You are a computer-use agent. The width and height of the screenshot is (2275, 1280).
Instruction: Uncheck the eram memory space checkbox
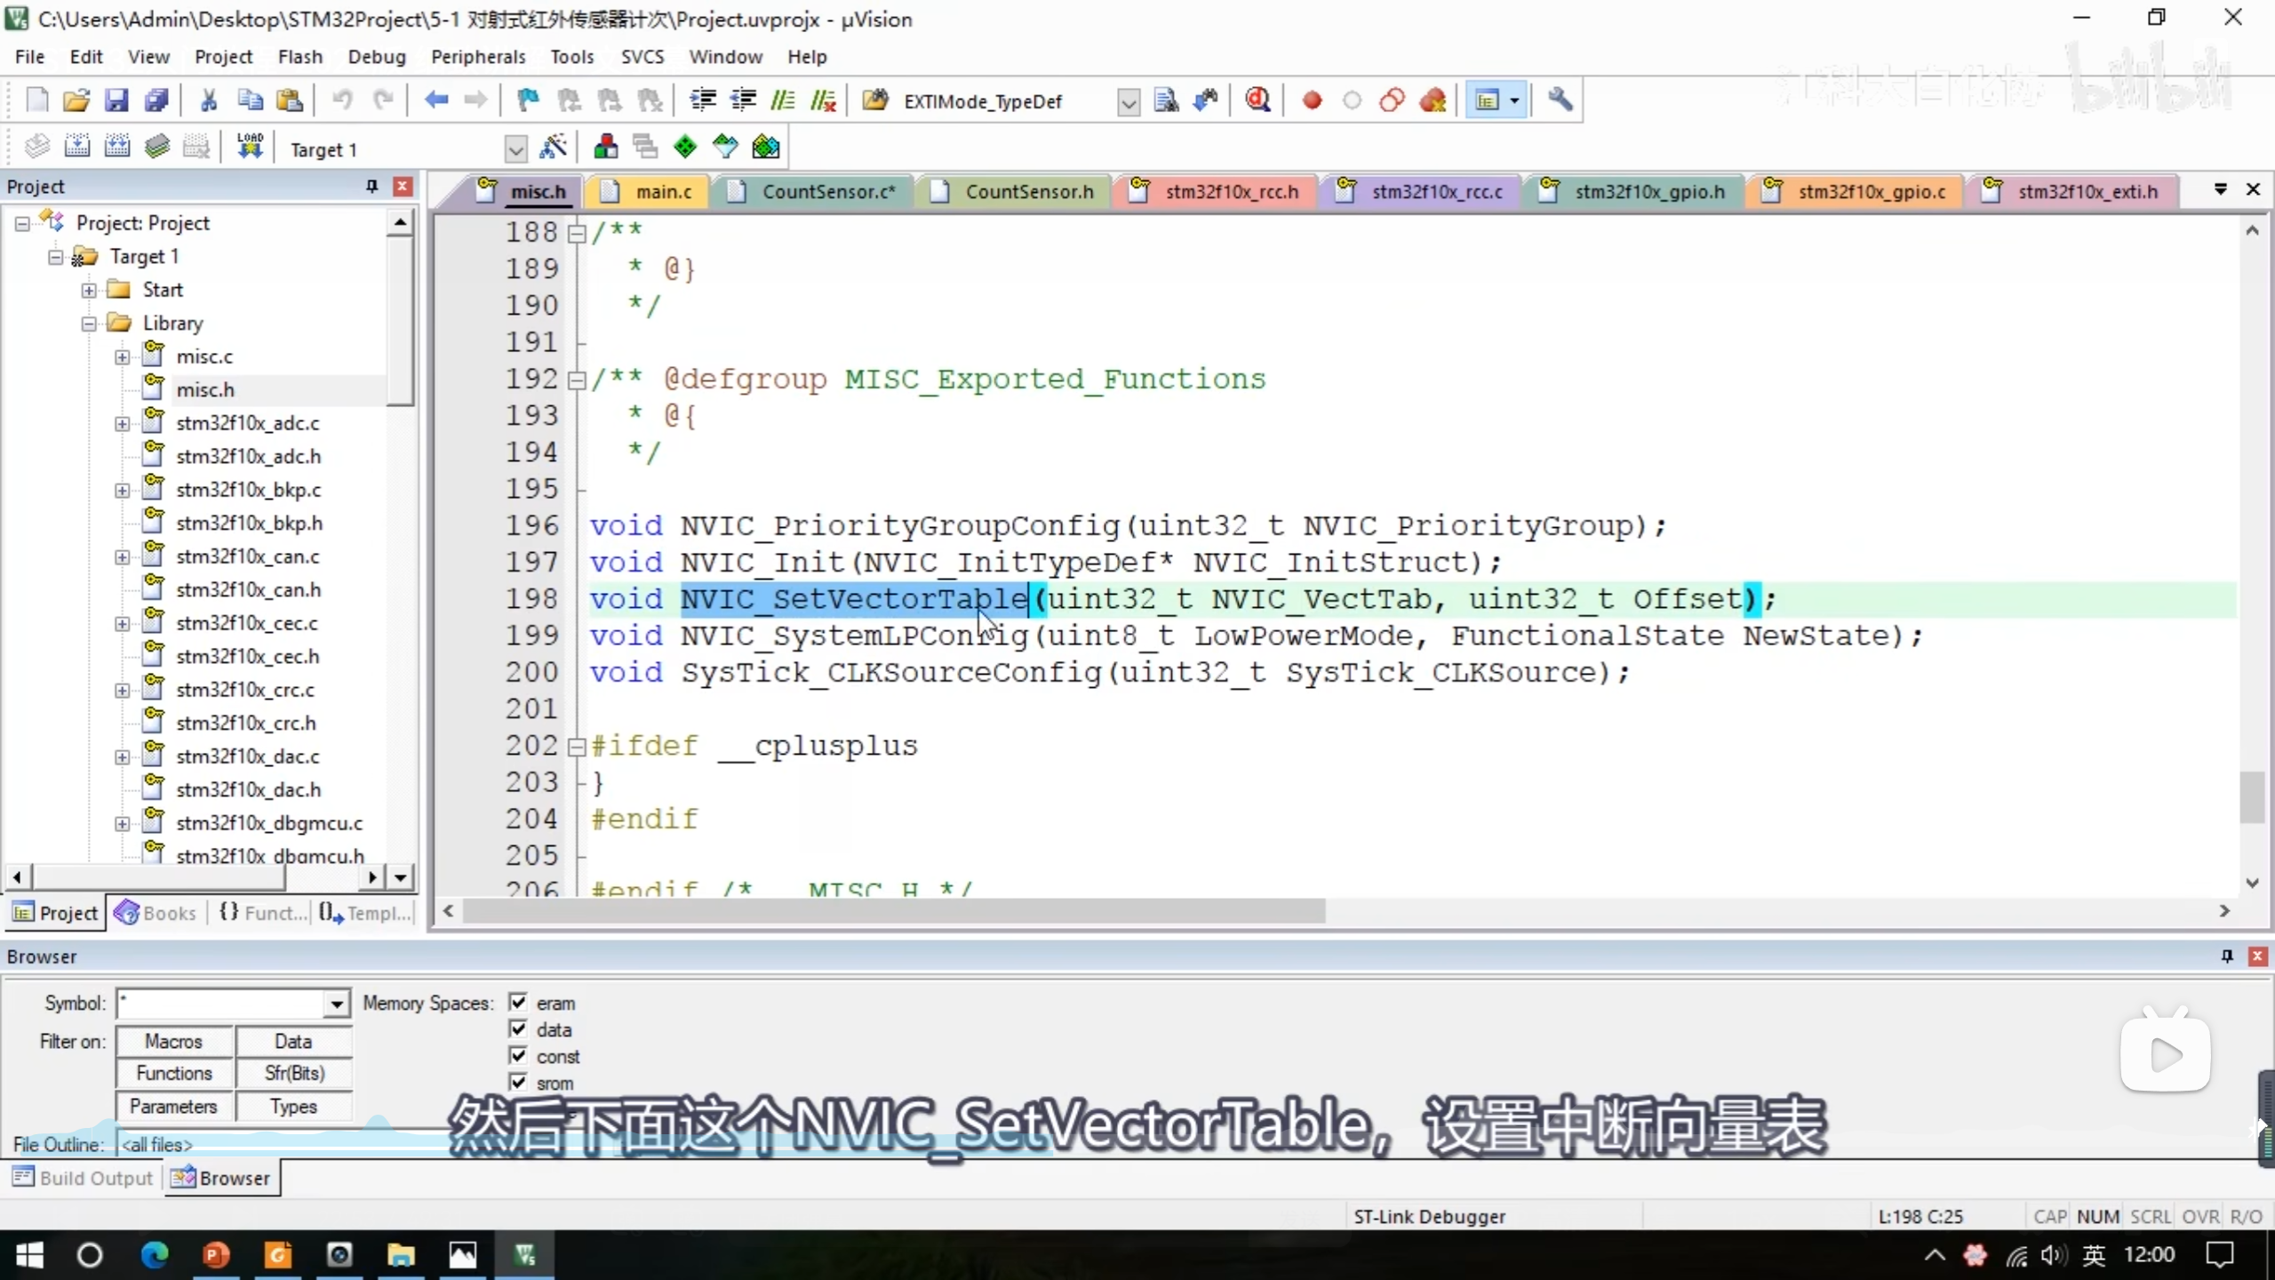(x=518, y=1003)
